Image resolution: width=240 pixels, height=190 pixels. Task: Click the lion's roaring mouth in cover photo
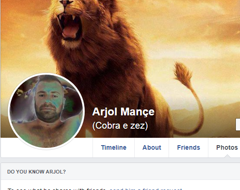point(70,27)
